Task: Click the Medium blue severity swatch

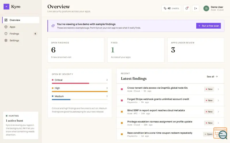Action: coord(53,96)
